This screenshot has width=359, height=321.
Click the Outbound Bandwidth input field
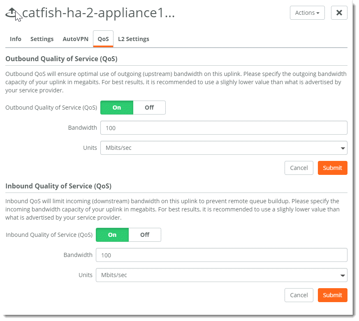pos(224,128)
